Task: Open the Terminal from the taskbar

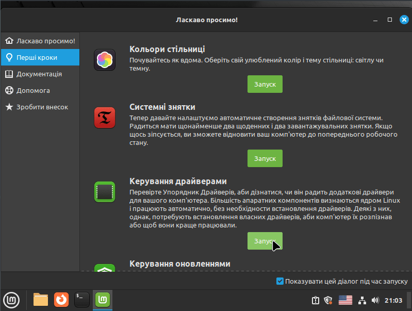Action: tap(81, 300)
